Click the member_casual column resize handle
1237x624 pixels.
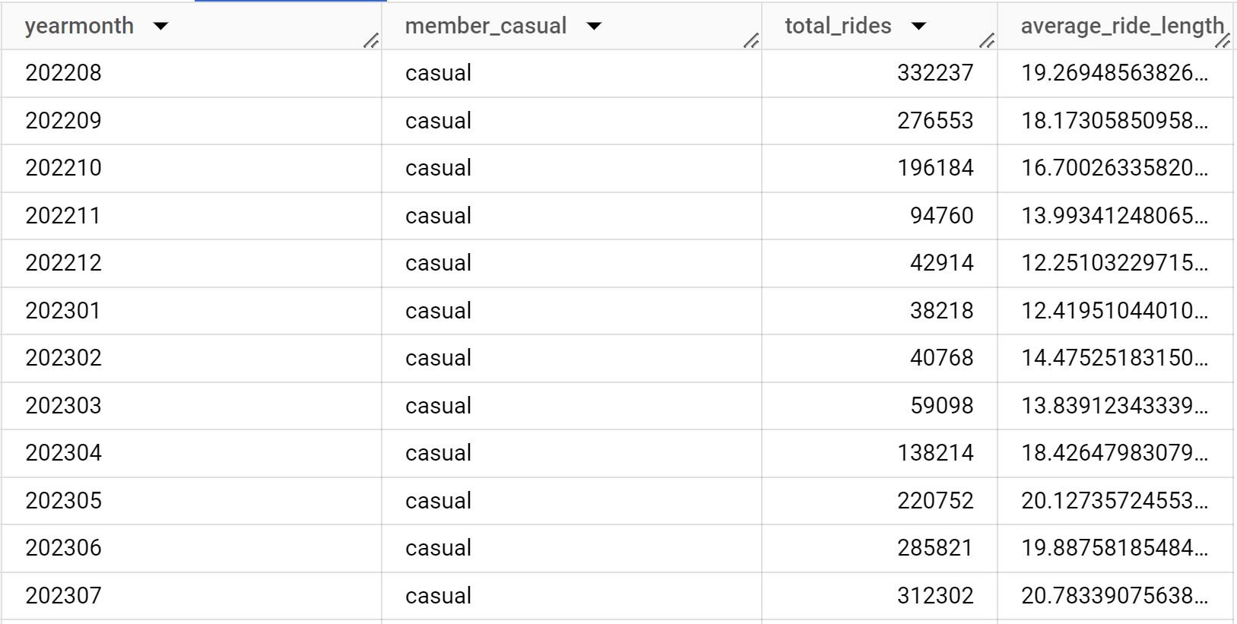tap(751, 41)
